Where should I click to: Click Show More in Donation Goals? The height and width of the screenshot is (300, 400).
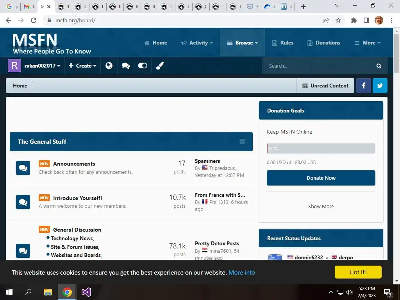coord(321,206)
